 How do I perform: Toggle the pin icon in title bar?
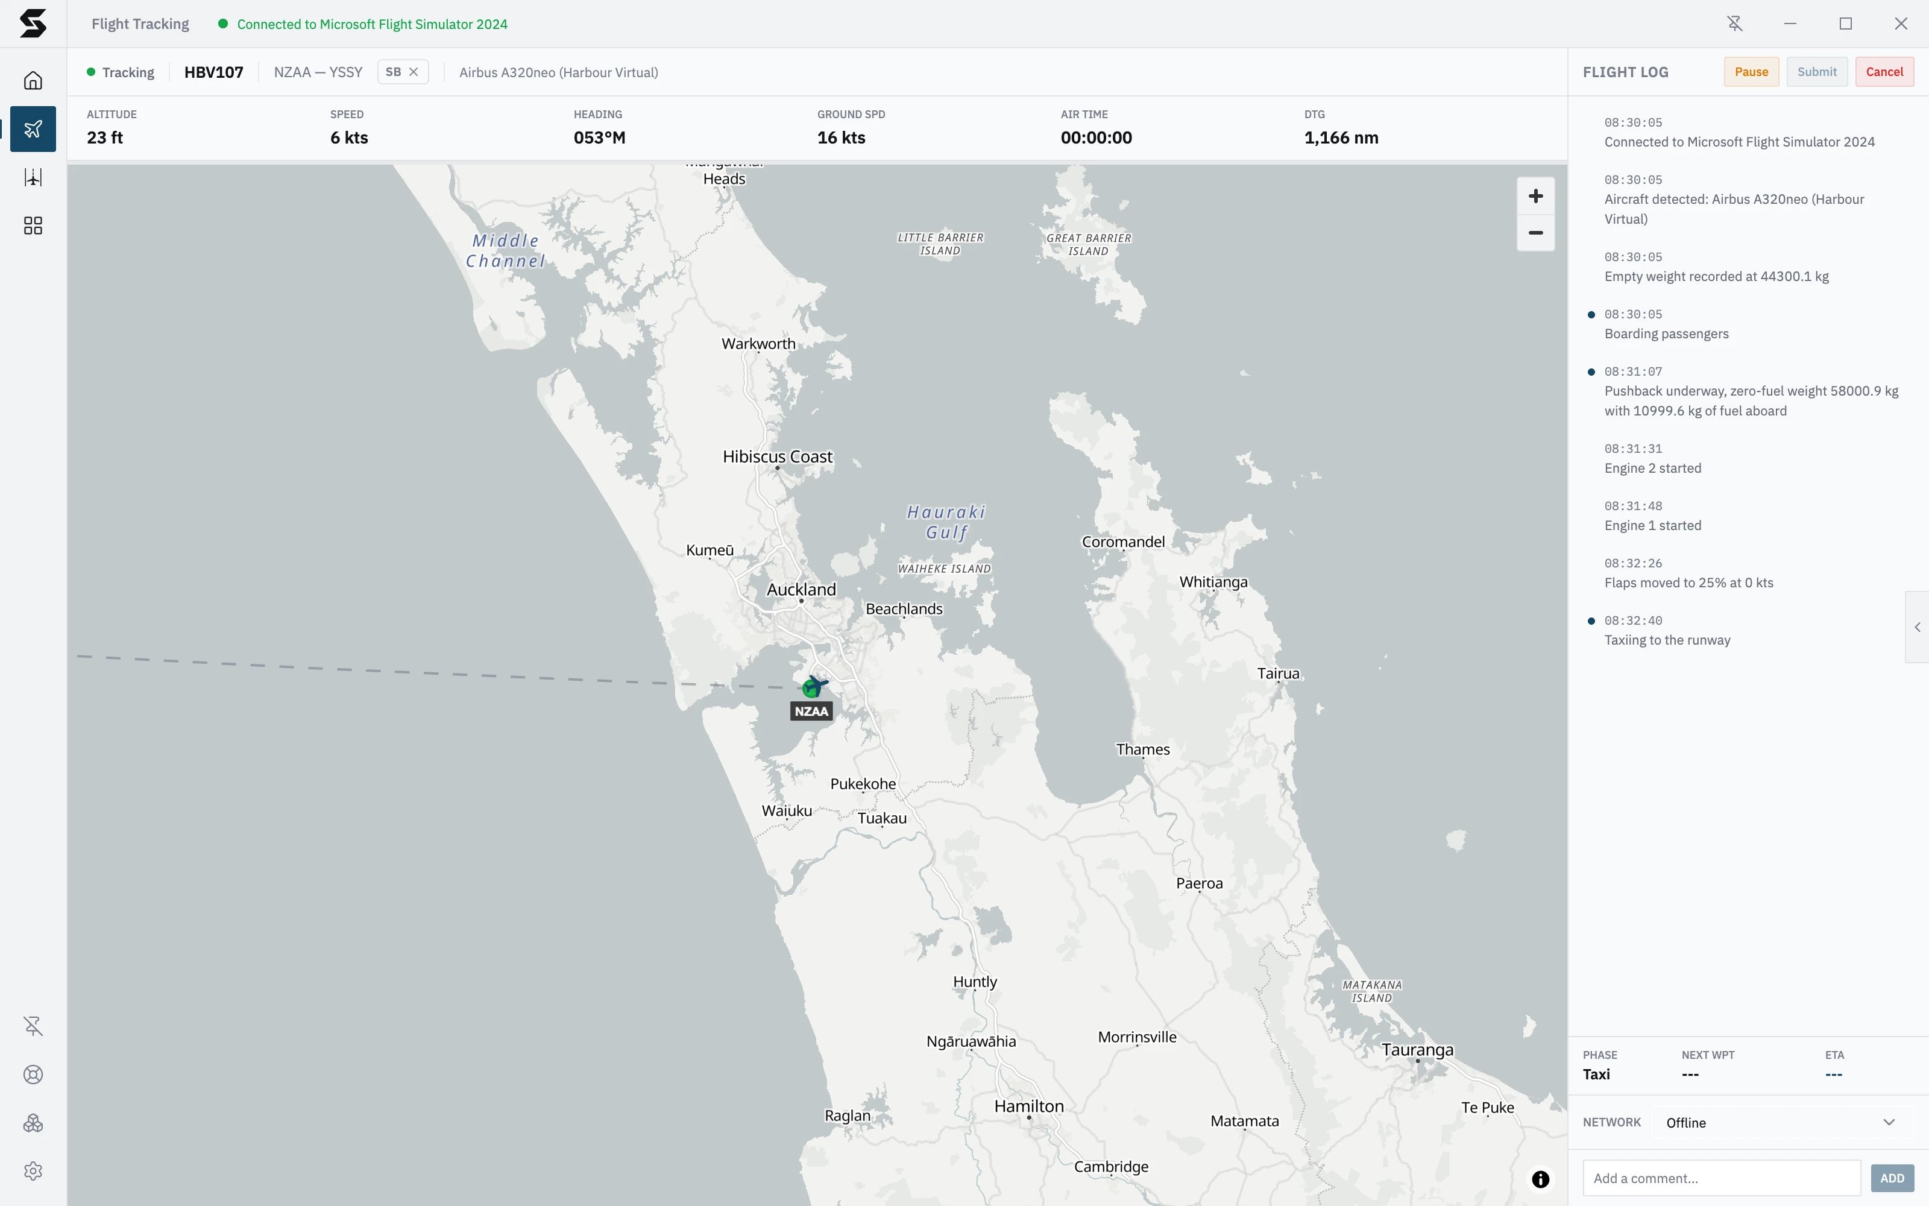point(1734,24)
